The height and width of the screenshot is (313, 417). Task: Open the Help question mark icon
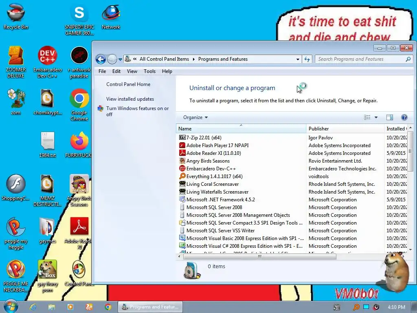404,117
